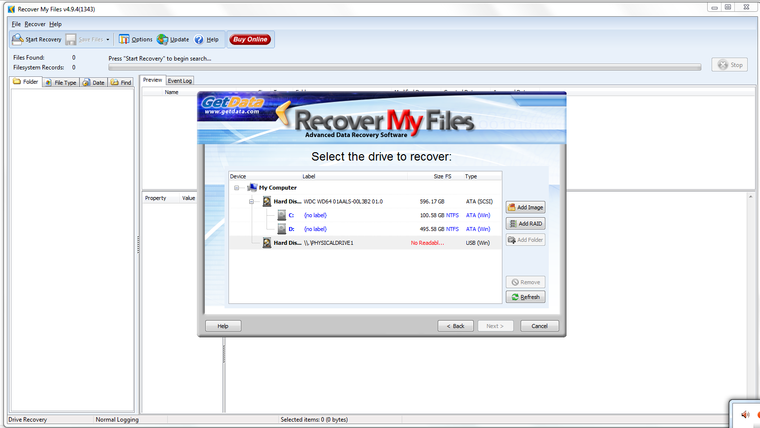Click the Add Image button
Screen dimensions: 760x428
(x=526, y=207)
